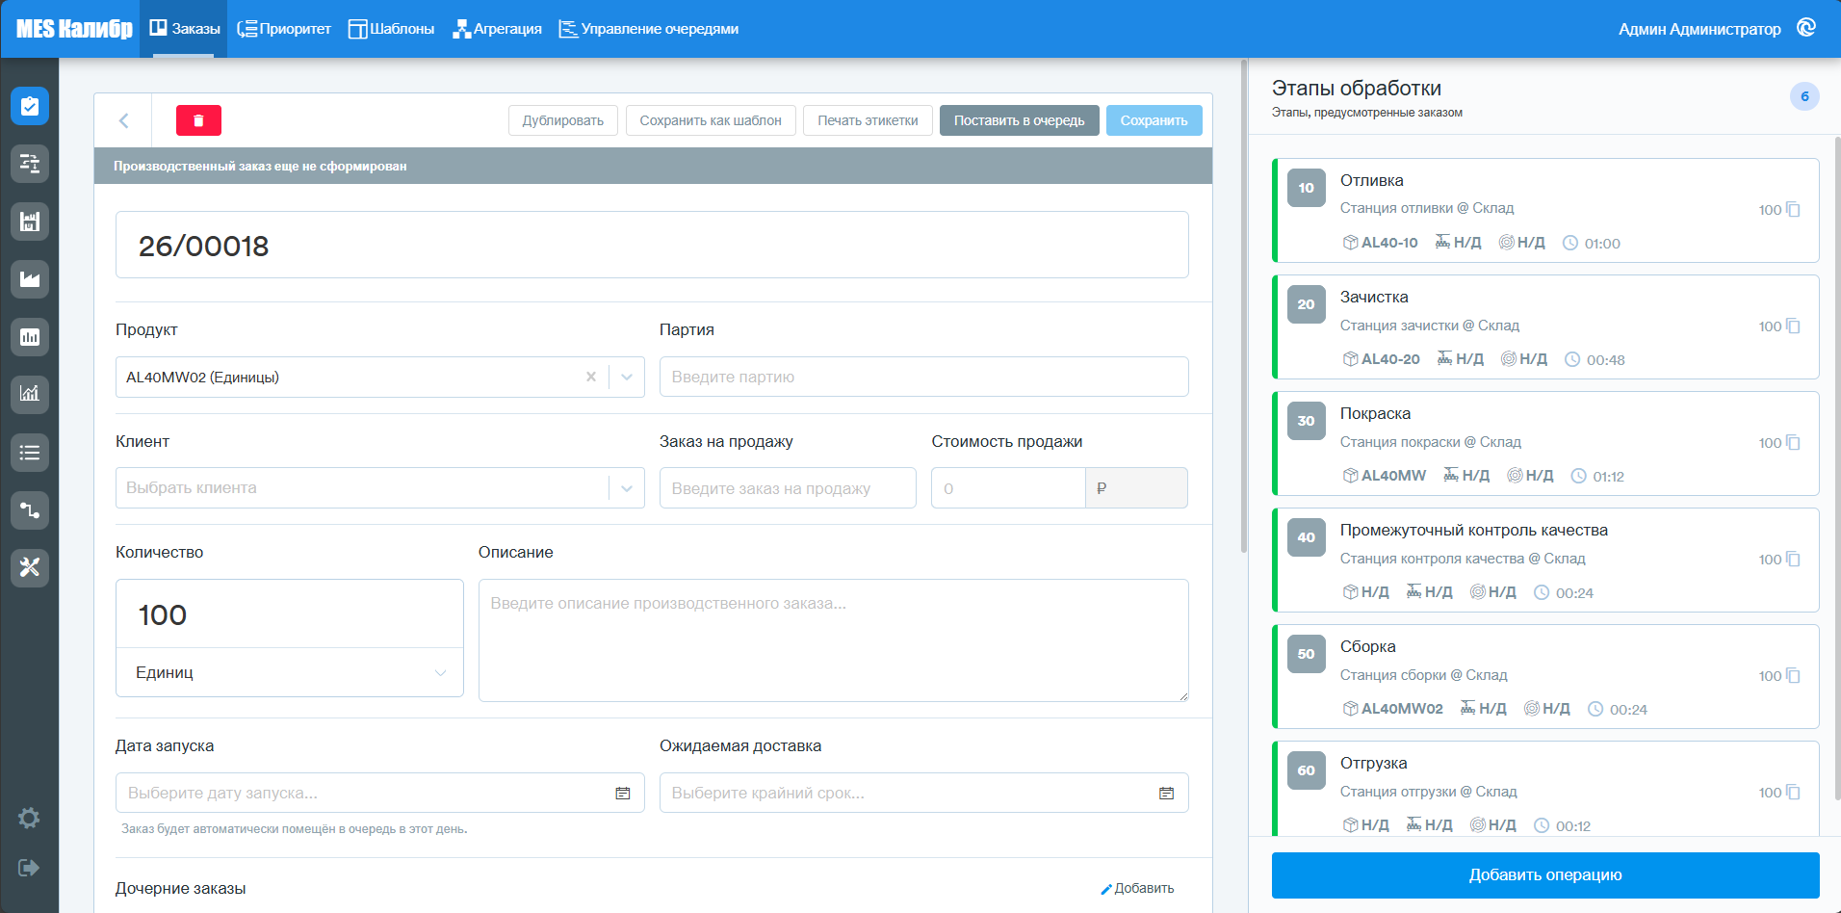Click the order number field 26/00018
The image size is (1841, 913).
[x=652, y=245]
